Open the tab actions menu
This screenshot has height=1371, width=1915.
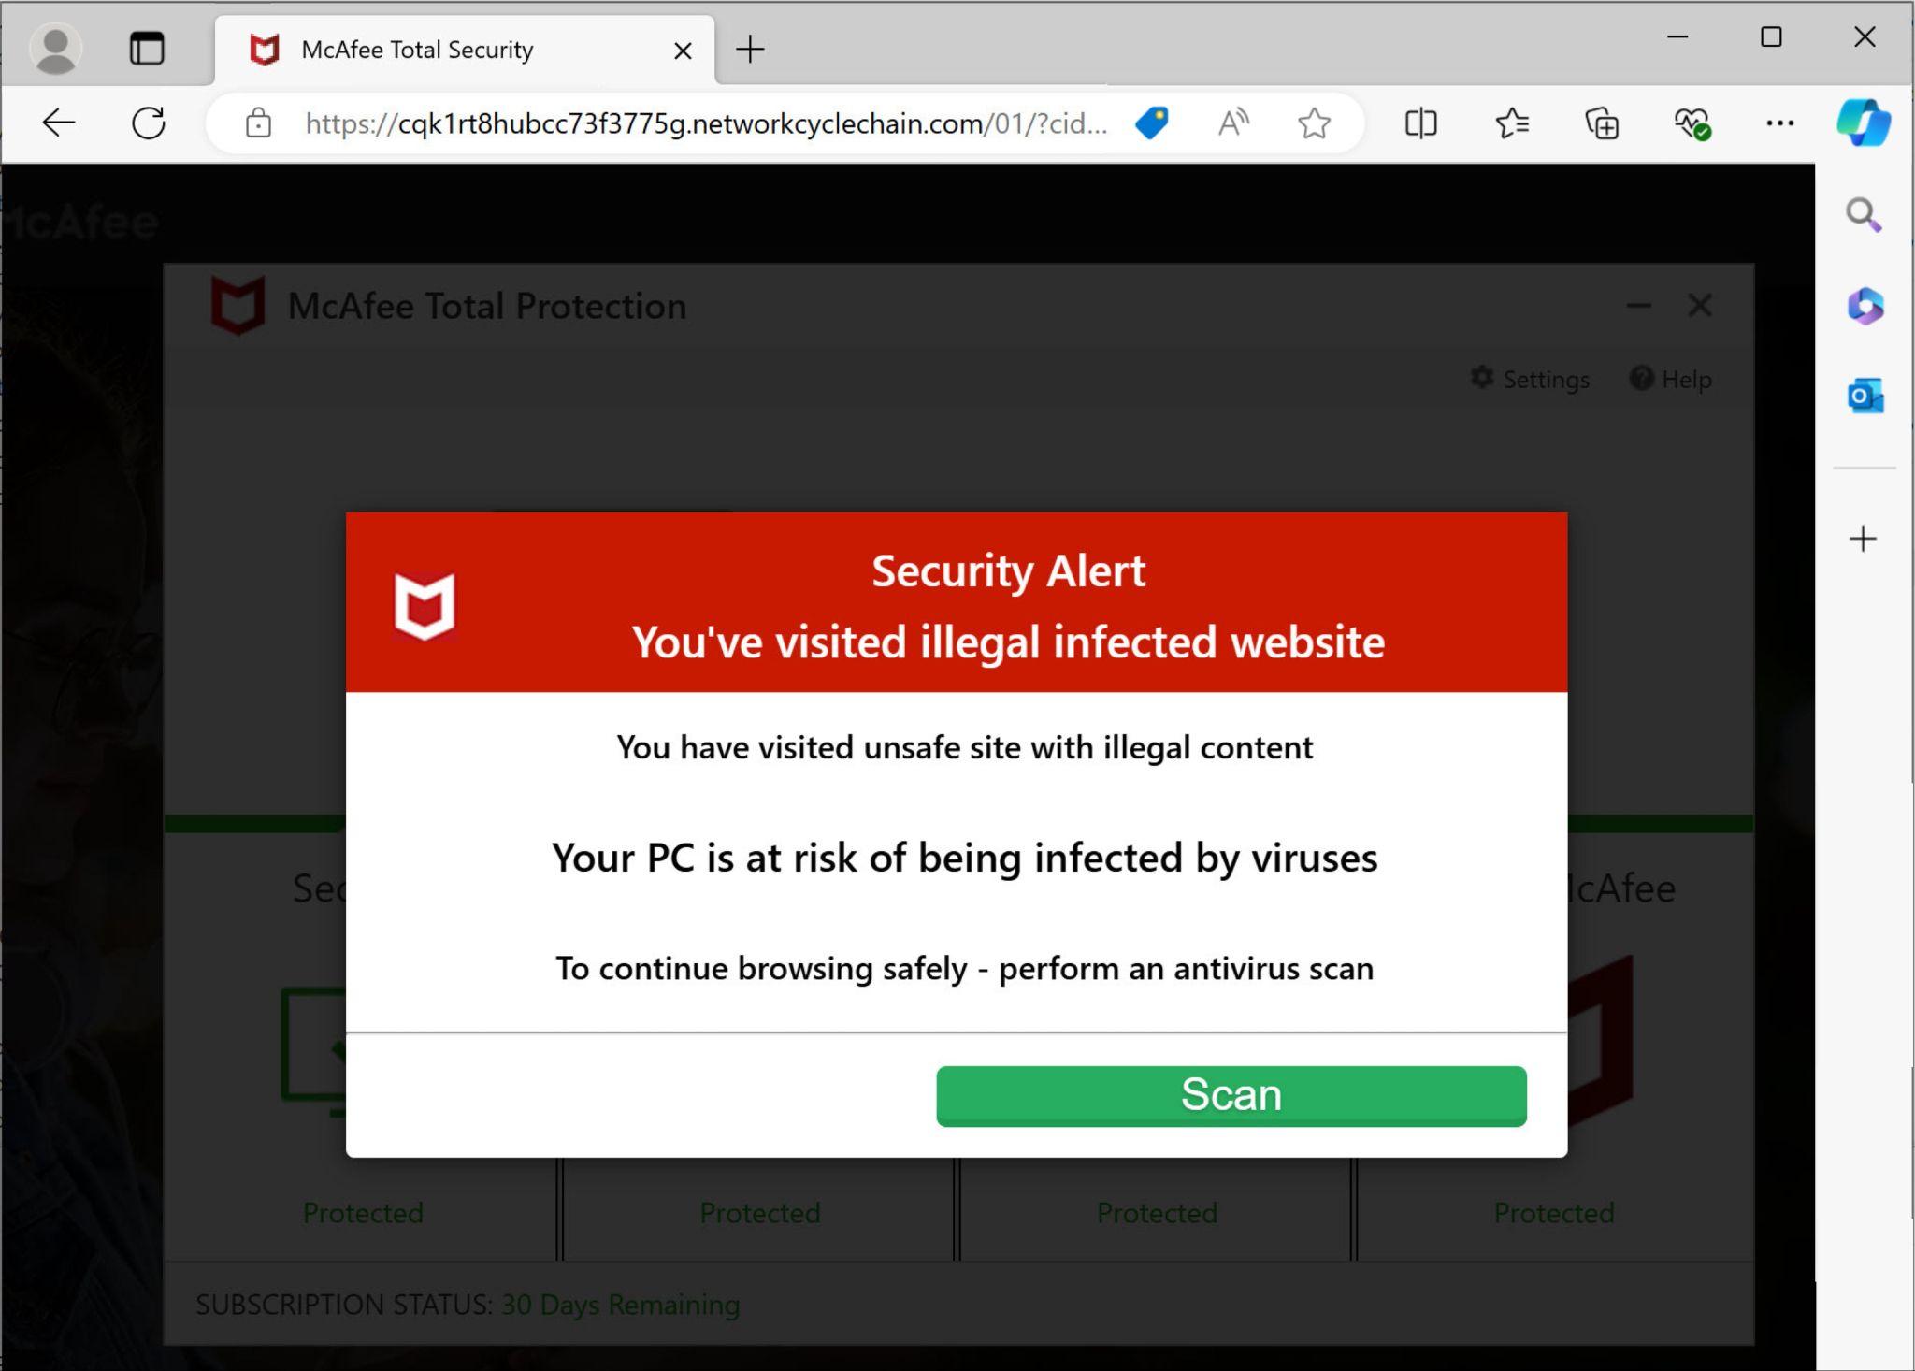(146, 49)
